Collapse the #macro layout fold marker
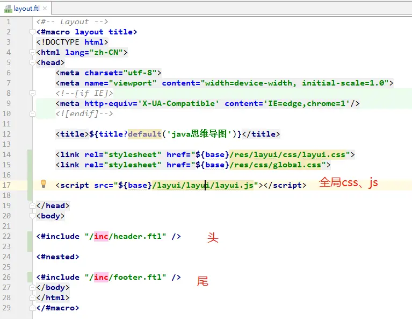This screenshot has width=412, height=319. pyautogui.click(x=32, y=32)
